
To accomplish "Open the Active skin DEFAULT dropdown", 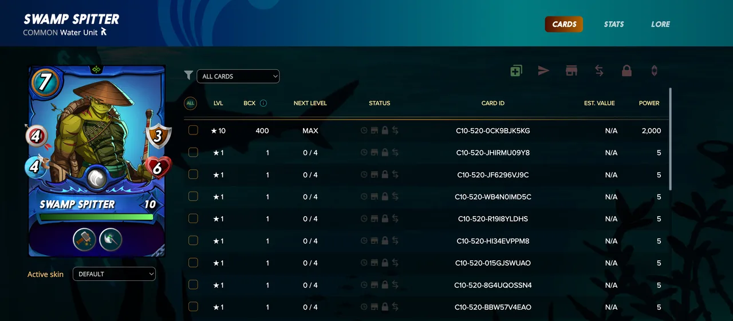I will [114, 274].
